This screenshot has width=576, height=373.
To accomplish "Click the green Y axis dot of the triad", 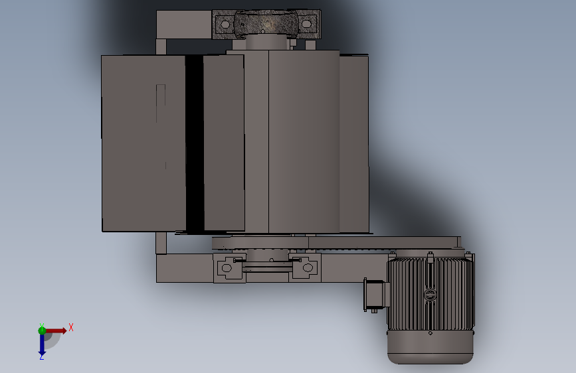I will [x=42, y=331].
